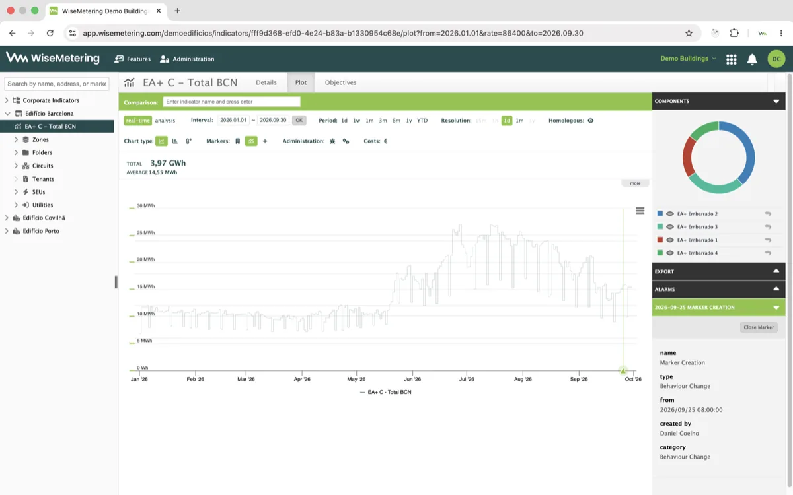This screenshot has height=495, width=793.
Task: Select the YTD period
Action: [422, 121]
